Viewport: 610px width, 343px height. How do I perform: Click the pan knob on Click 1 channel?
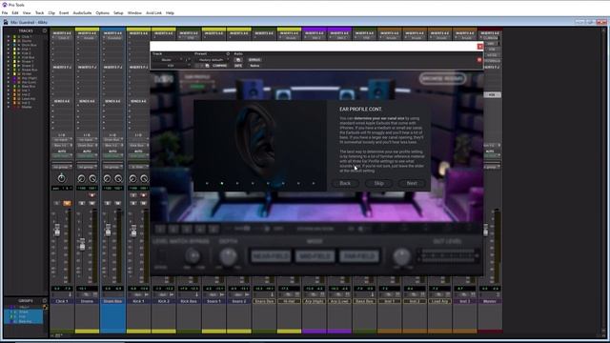[x=61, y=178]
